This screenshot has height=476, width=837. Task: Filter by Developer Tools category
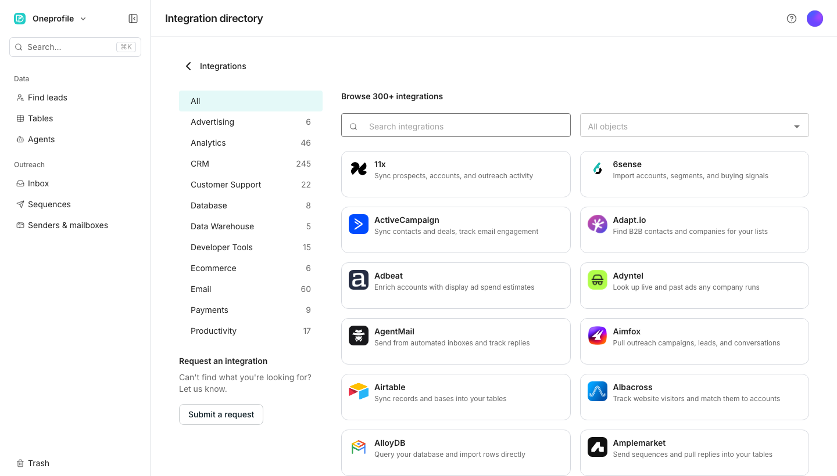[251, 247]
